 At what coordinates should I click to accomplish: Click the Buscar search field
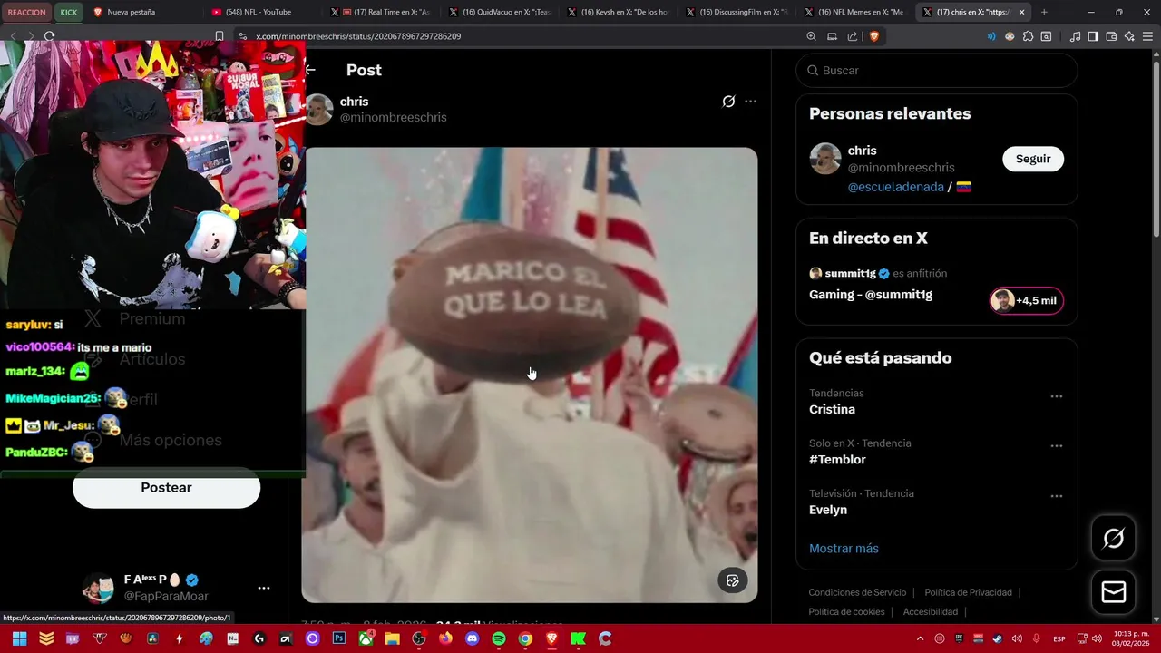click(x=937, y=70)
